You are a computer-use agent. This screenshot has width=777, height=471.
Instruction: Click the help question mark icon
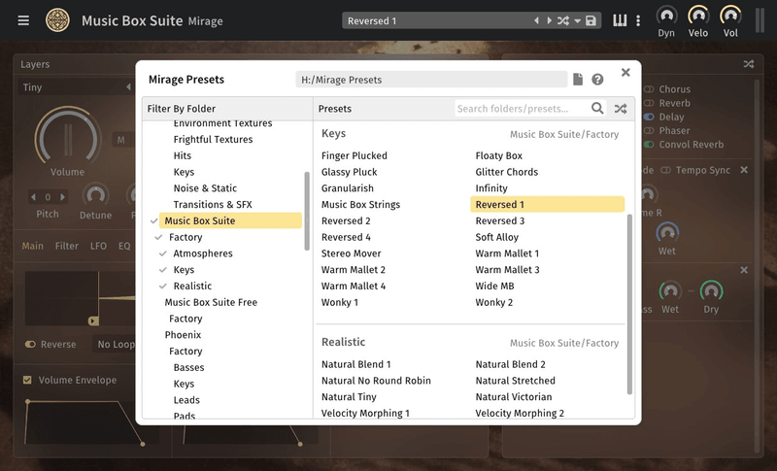(x=597, y=80)
